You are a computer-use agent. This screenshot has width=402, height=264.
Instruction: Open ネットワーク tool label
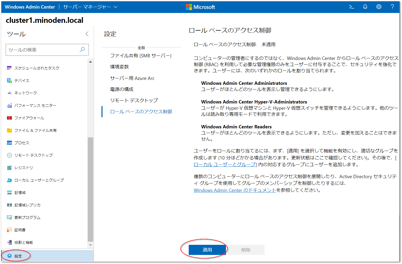click(26, 93)
